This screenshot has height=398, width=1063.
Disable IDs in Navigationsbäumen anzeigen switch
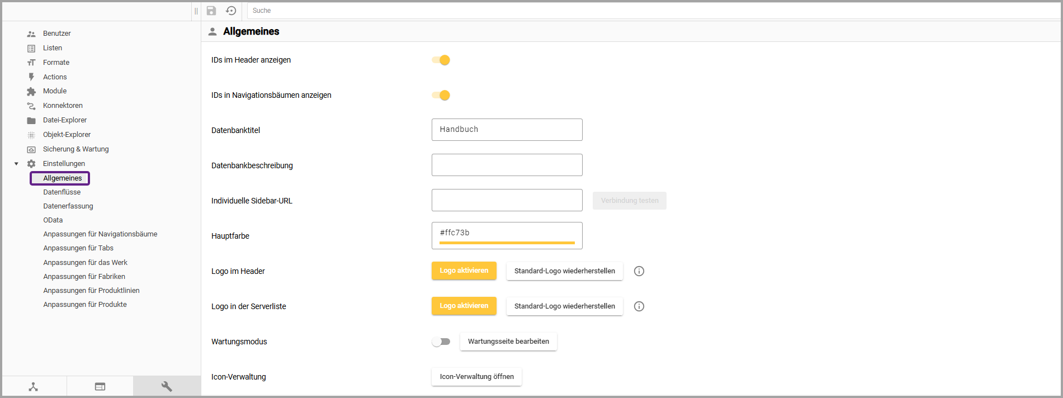coord(441,95)
